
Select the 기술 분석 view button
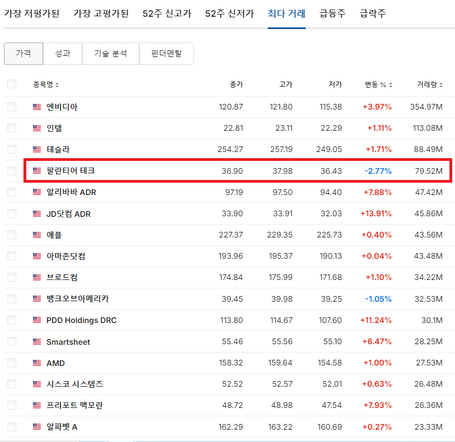pyautogui.click(x=111, y=54)
